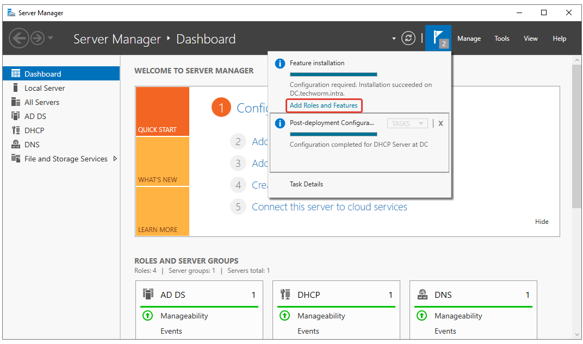Open navigation history dropdown arrow
Image resolution: width=583 pixels, height=344 pixels.
(51, 38)
